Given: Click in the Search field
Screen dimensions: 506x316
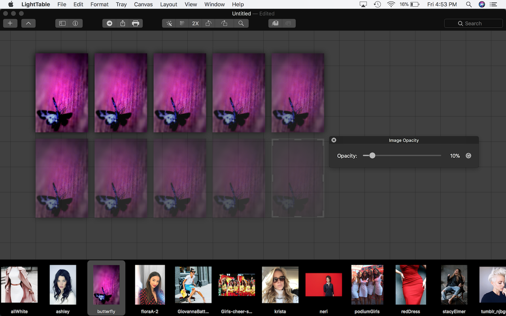Looking at the screenshot, I should tap(474, 23).
